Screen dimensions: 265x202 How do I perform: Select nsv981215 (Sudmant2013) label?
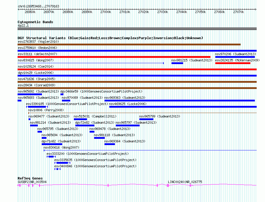(192, 60)
